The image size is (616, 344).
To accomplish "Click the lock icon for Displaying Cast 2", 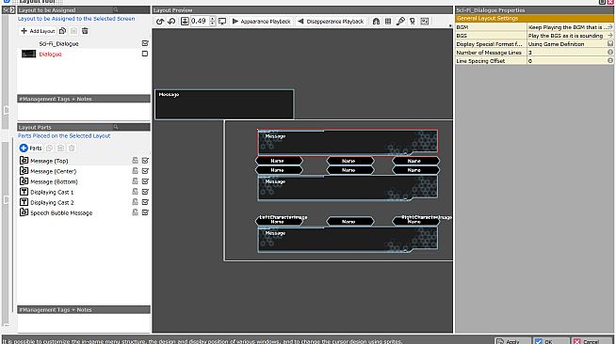I will pyautogui.click(x=135, y=202).
